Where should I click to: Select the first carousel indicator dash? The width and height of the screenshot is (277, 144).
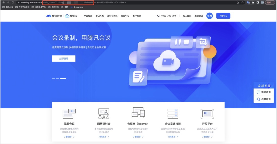click(x=53, y=78)
